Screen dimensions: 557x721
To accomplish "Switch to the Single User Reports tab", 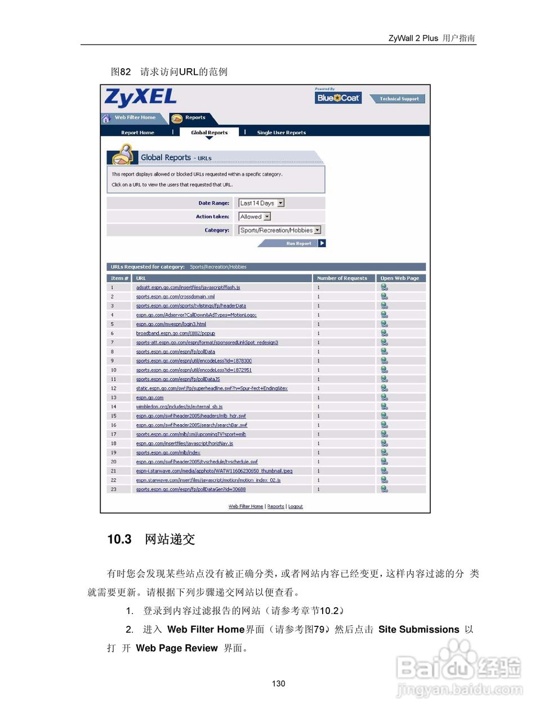I will (280, 132).
